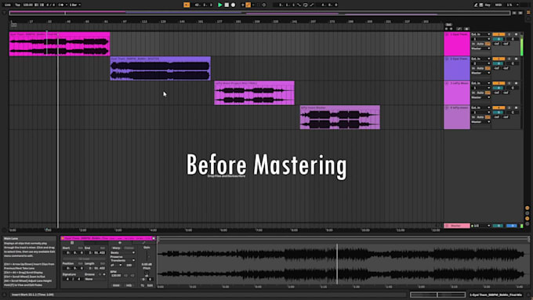Click the arrangement overview bar at top
533x300 pixels.
click(x=259, y=13)
